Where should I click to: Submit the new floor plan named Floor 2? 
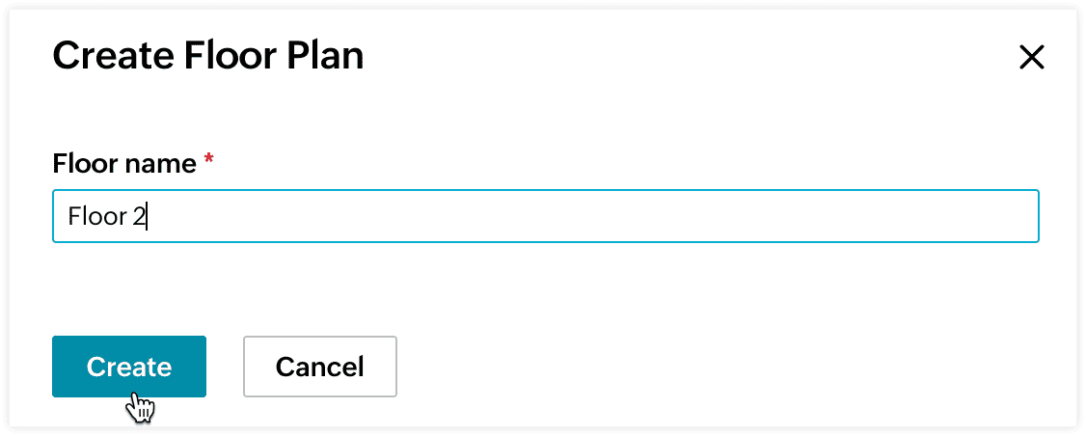click(128, 367)
